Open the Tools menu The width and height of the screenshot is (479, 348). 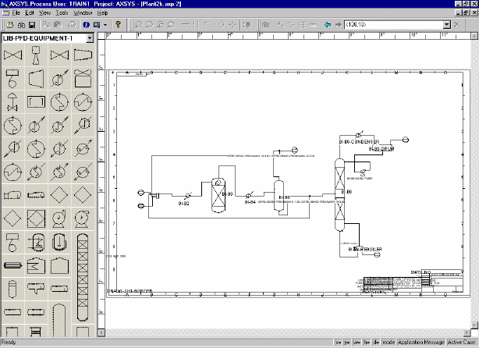coord(62,12)
